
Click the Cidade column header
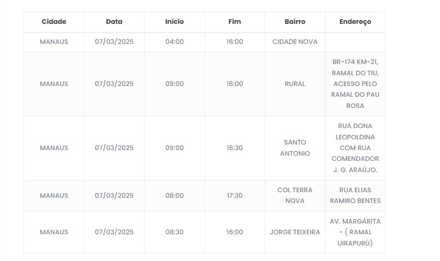click(x=54, y=22)
